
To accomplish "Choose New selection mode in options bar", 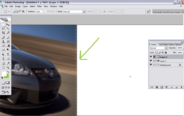I will pyautogui.click(x=14, y=11).
